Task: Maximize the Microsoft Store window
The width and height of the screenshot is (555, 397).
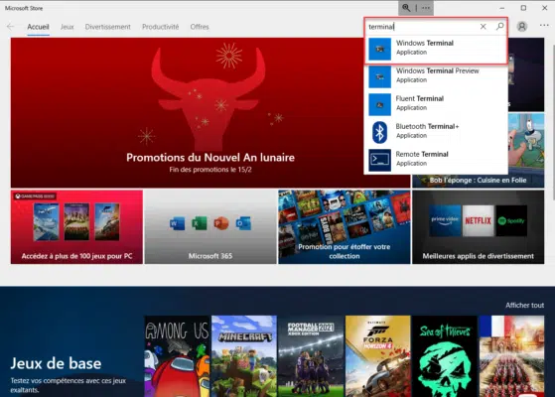Action: pos(523,8)
